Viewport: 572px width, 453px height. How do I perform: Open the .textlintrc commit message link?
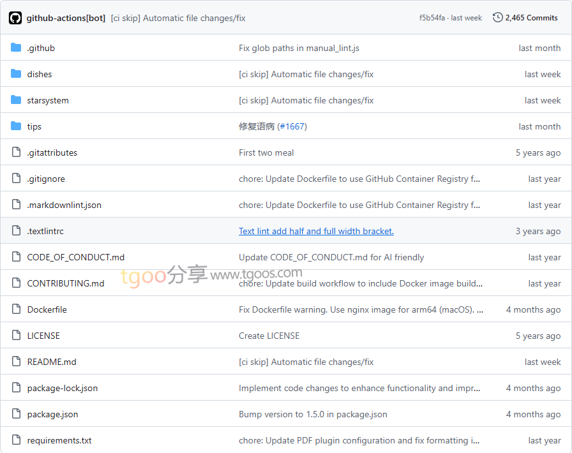316,231
